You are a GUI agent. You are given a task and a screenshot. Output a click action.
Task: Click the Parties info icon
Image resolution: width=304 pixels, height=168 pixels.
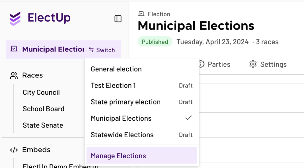(202, 64)
